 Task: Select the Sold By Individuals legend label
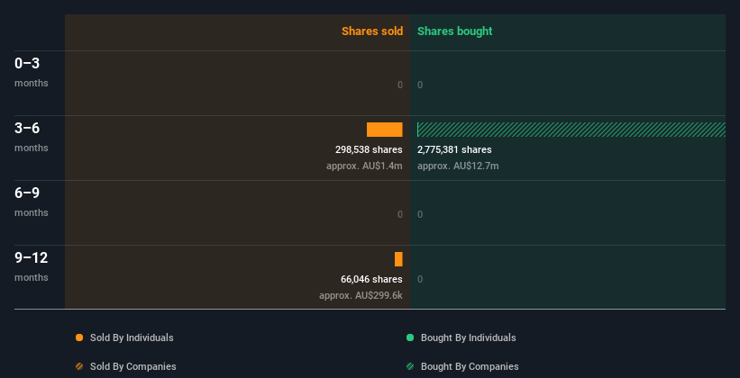(132, 337)
